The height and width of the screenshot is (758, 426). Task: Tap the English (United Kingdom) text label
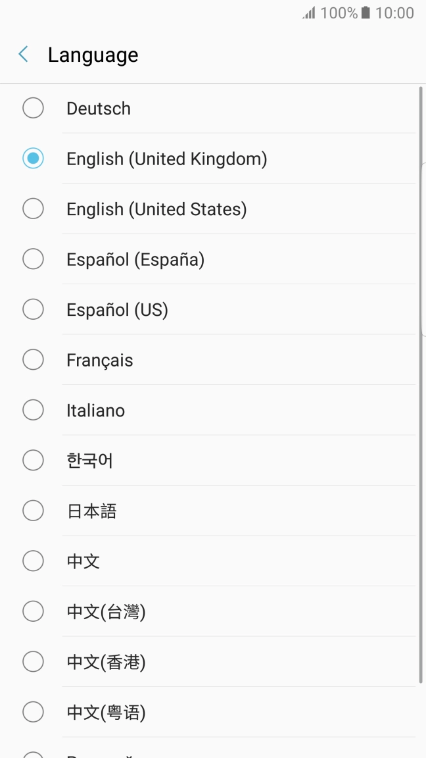(166, 158)
